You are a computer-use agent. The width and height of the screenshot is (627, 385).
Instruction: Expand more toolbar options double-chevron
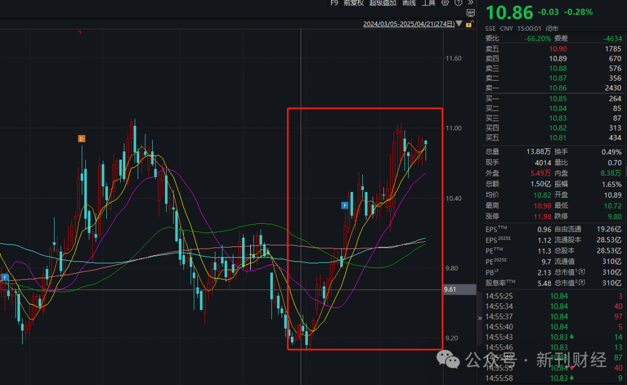pos(470,3)
